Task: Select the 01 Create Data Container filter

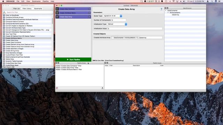Action: tap(73, 9)
